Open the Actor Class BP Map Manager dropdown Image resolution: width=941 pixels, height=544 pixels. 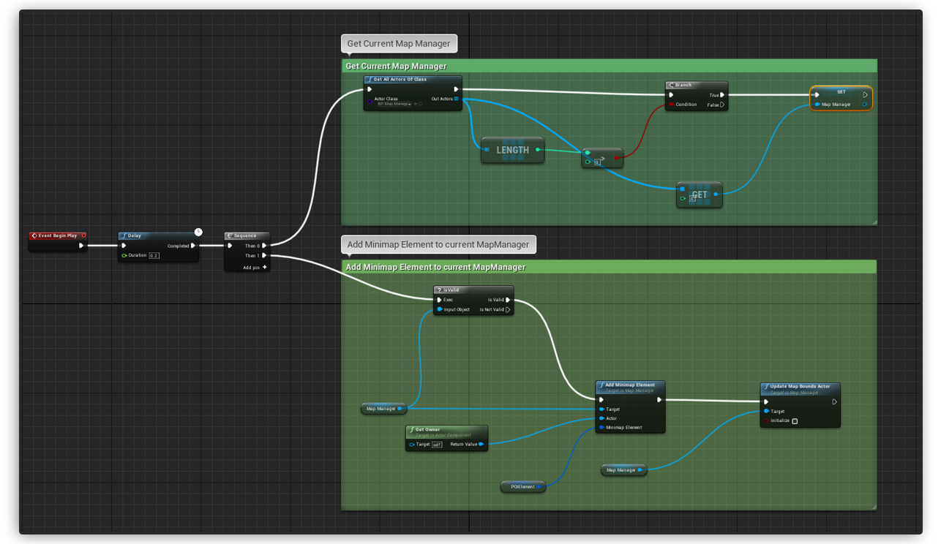(393, 105)
